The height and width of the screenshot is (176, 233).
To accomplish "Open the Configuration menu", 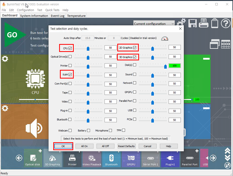I will point(25,10).
